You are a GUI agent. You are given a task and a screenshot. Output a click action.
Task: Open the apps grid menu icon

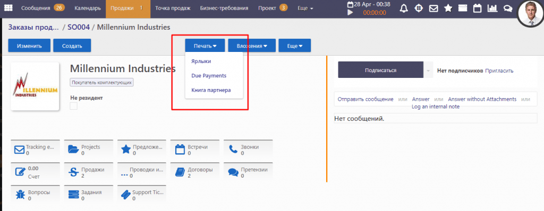(x=8, y=8)
